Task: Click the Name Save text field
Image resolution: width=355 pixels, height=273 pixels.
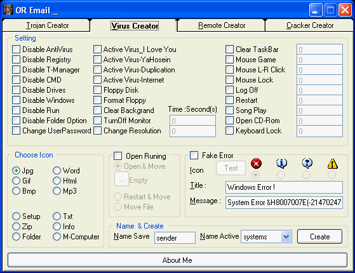Action: point(175,237)
